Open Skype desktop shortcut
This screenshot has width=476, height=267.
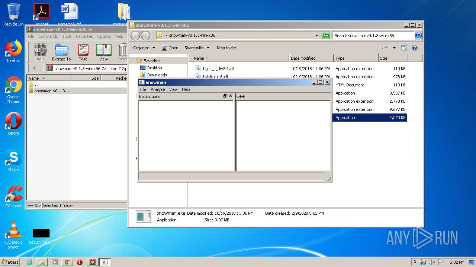13,160
